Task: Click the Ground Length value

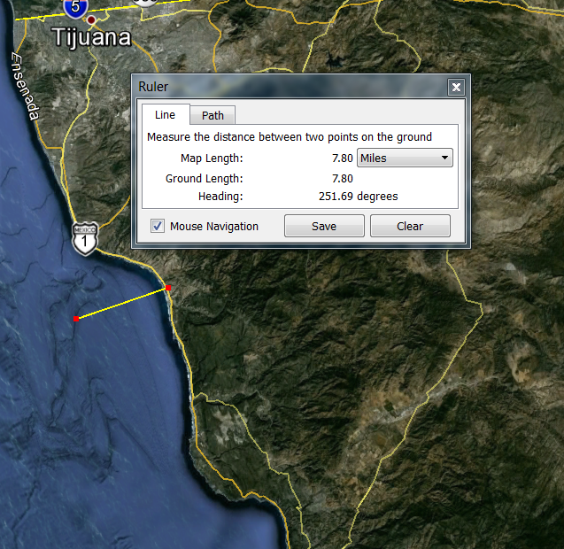Action: pyautogui.click(x=342, y=178)
